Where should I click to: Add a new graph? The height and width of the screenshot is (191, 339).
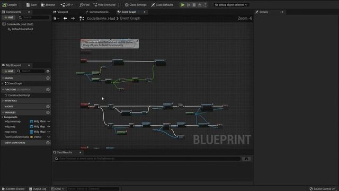(48, 78)
